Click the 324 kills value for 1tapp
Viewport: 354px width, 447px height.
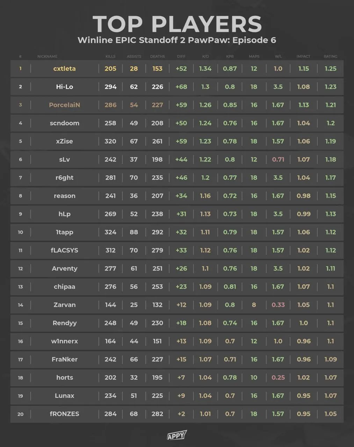(110, 232)
